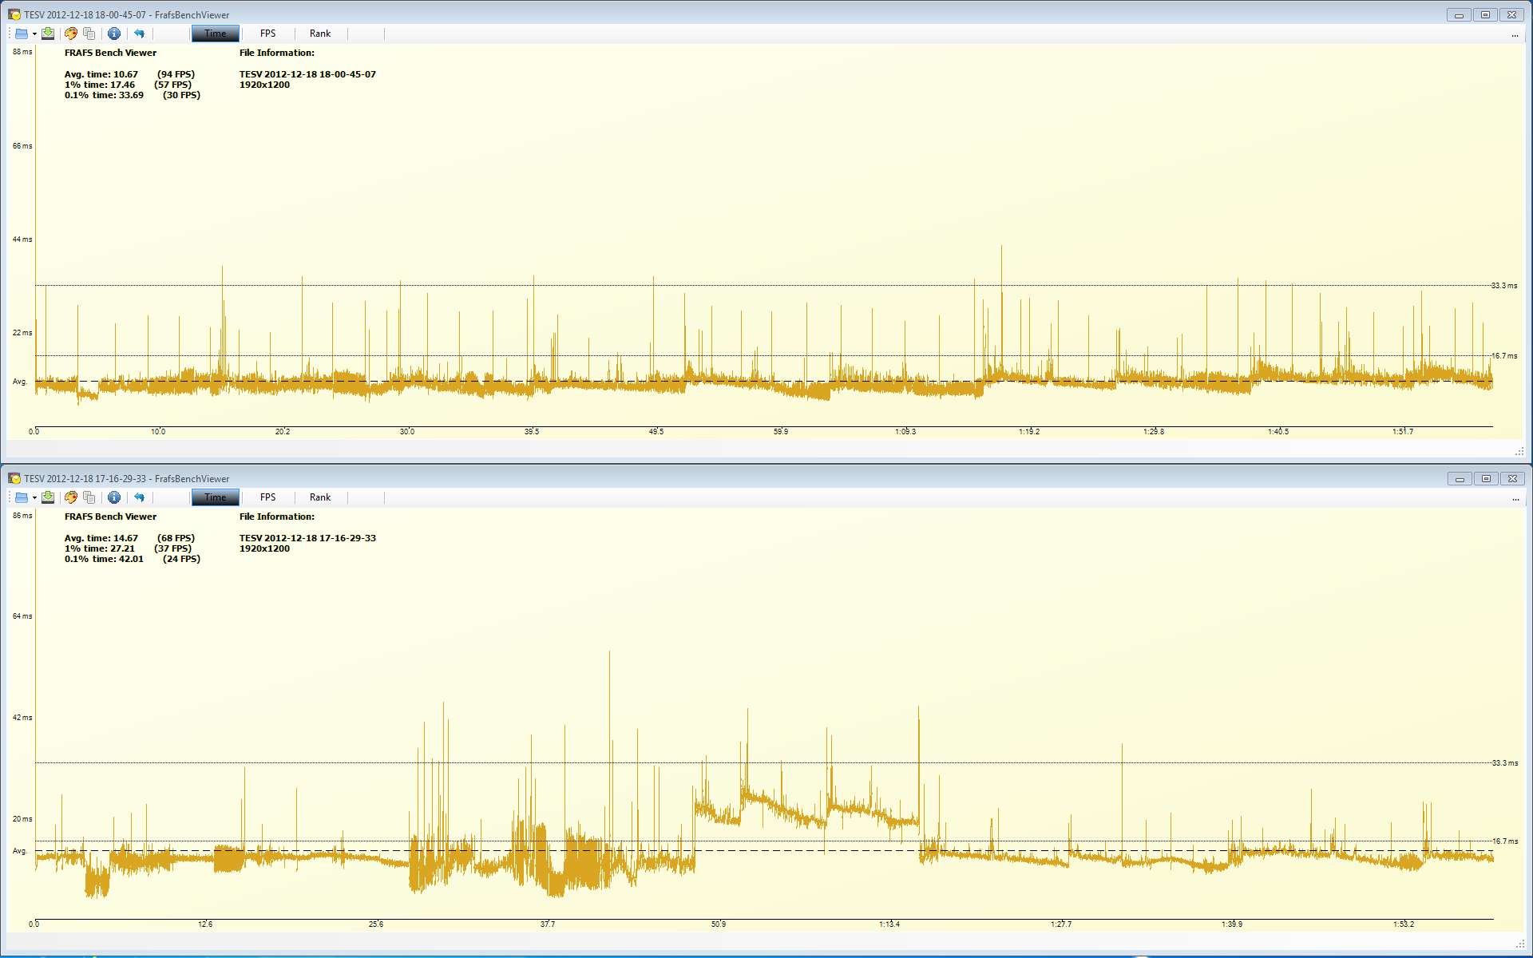The image size is (1533, 958).
Task: Click the open folder icon in top window
Action: [22, 34]
